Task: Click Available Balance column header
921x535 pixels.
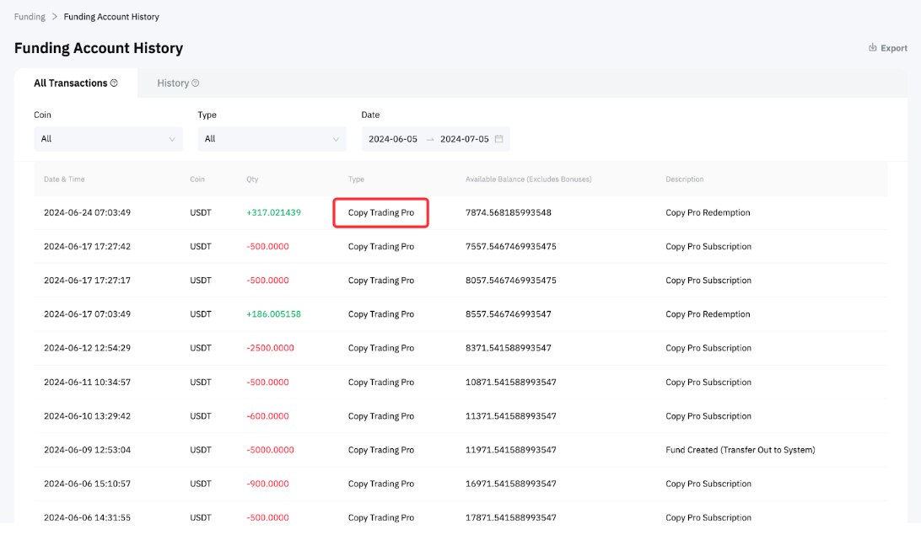Action: (x=528, y=179)
